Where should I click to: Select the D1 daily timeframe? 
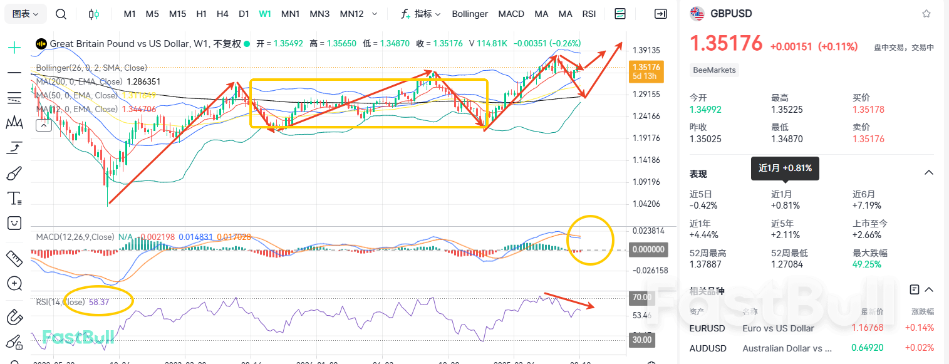(x=244, y=13)
